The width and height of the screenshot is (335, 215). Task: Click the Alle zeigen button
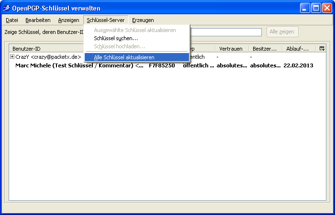coord(282,32)
